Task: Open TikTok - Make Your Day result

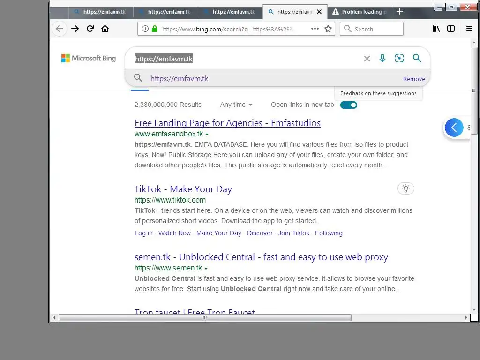Action: [183, 189]
